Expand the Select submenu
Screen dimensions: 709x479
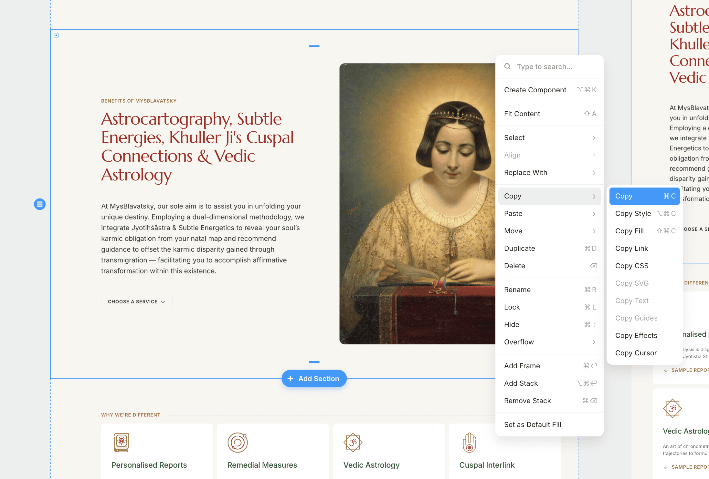549,138
